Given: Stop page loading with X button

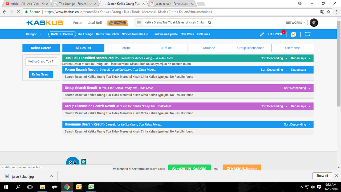Looking at the screenshot, I should pyautogui.click(x=18, y=12).
